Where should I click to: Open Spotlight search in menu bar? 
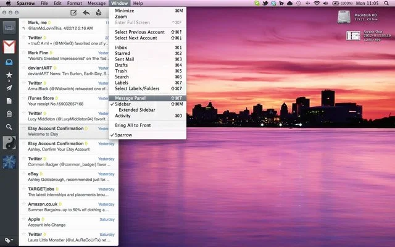tap(386, 3)
